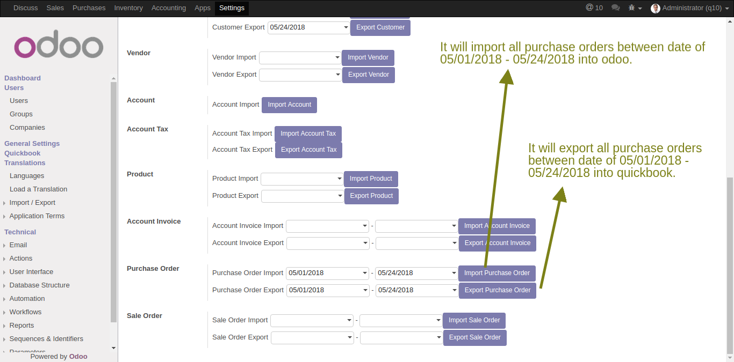
Task: Click the Export Purchase Order button
Action: [x=498, y=290]
